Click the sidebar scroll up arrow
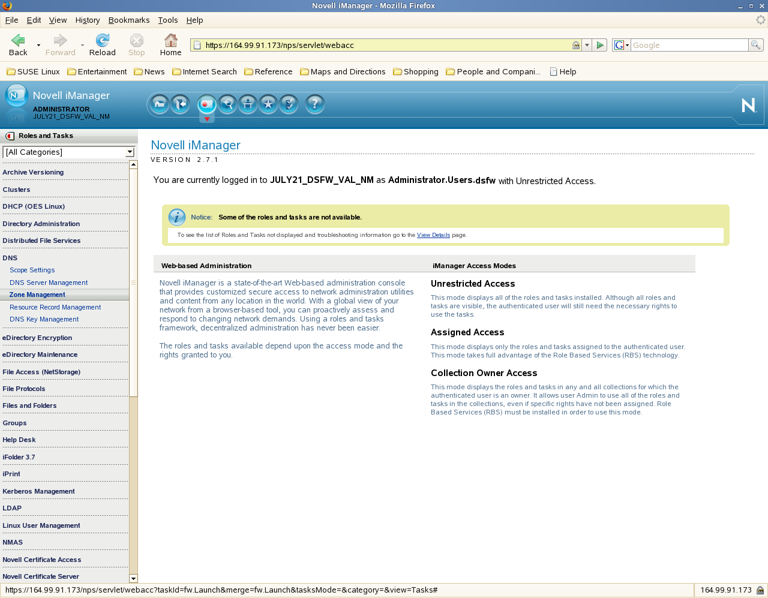Image resolution: width=768 pixels, height=598 pixels. 134,164
